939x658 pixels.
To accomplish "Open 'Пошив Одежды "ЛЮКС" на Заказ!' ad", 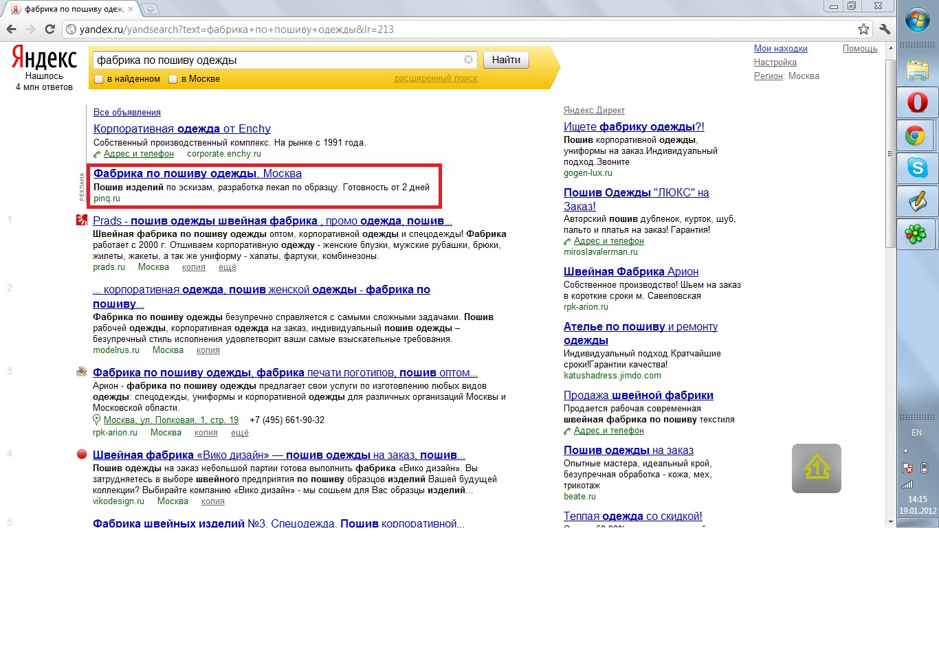I will pos(637,199).
